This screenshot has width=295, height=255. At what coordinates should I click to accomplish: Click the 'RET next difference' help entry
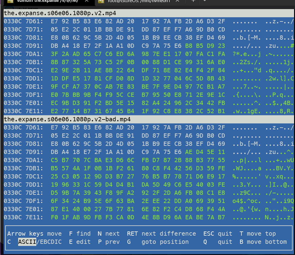tap(162, 234)
